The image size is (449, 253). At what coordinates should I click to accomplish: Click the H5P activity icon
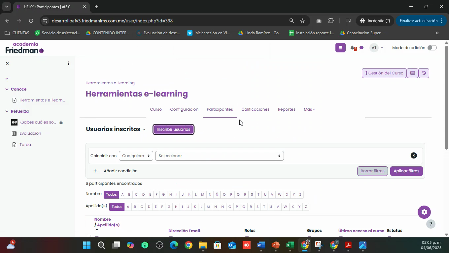click(14, 122)
